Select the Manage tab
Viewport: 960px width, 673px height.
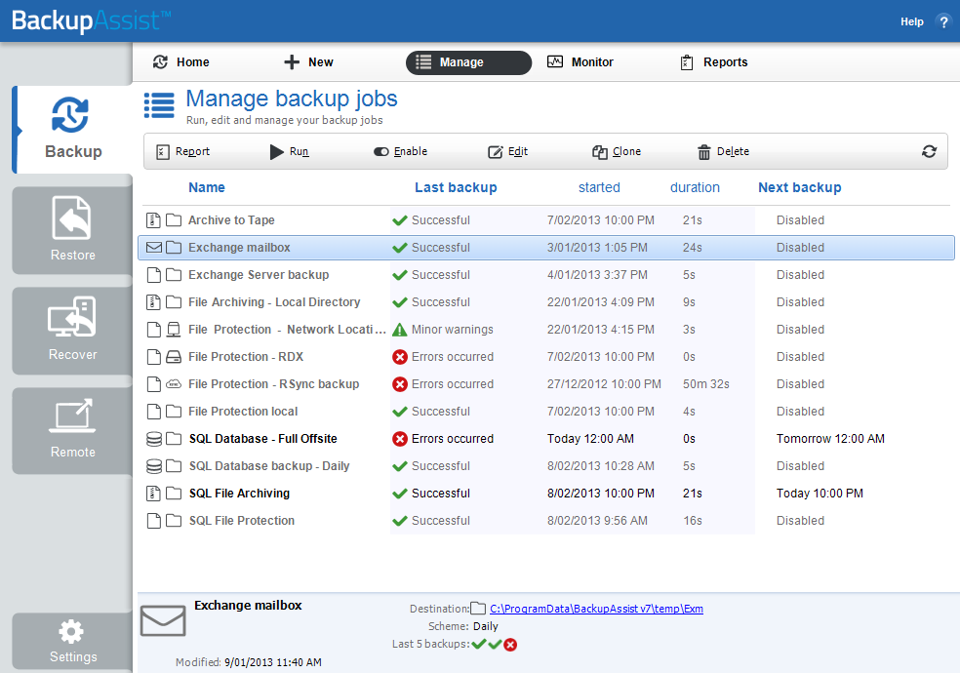tap(468, 62)
